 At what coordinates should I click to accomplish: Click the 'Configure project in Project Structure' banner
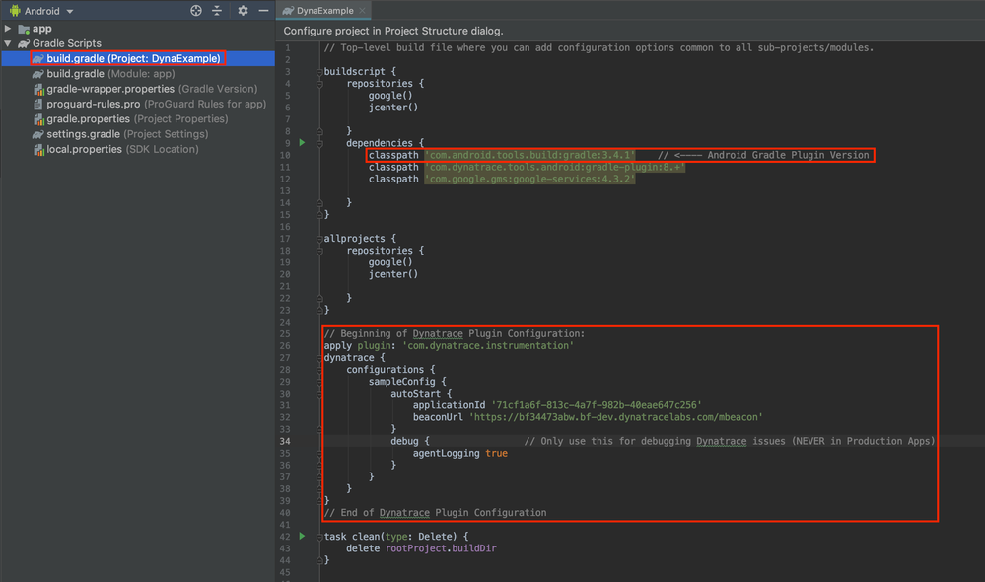pyautogui.click(x=394, y=31)
